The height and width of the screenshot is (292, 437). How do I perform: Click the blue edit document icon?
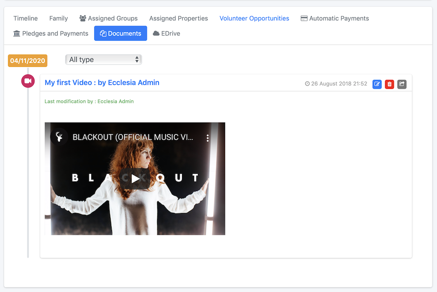(x=377, y=84)
